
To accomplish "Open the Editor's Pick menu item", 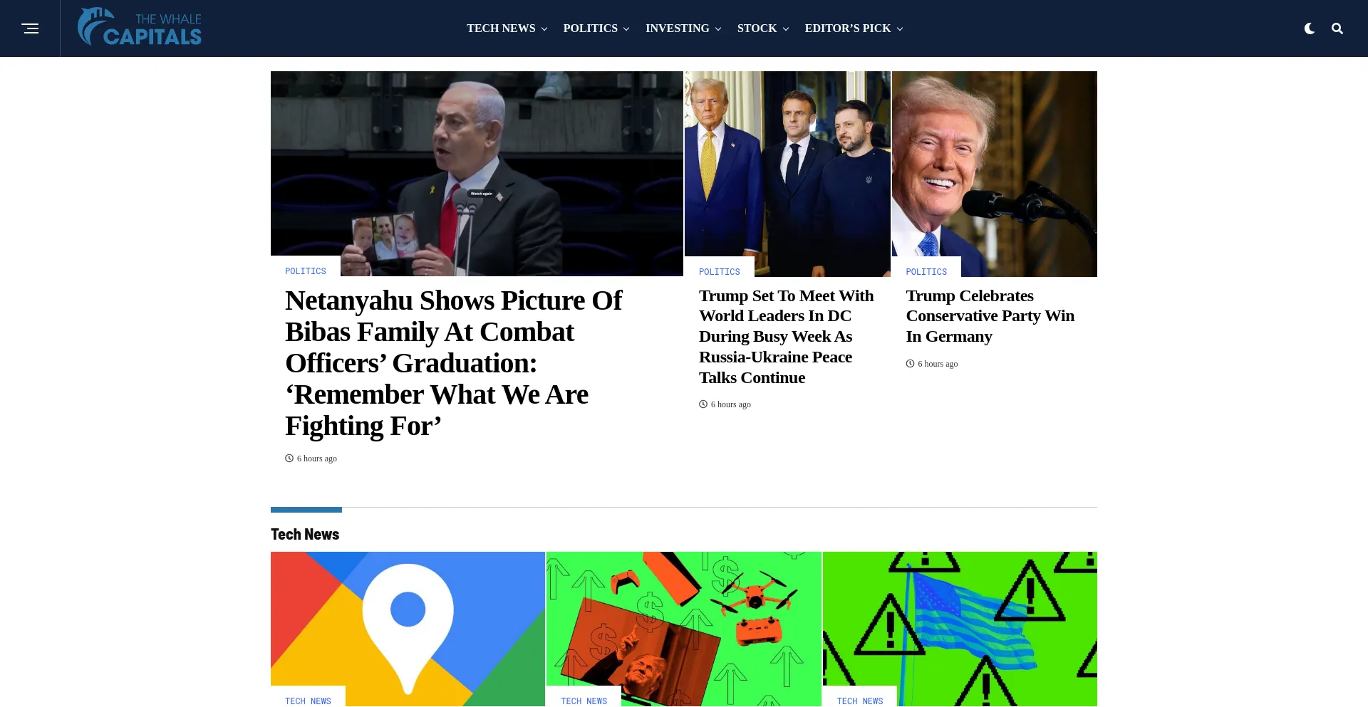I will pyautogui.click(x=854, y=28).
